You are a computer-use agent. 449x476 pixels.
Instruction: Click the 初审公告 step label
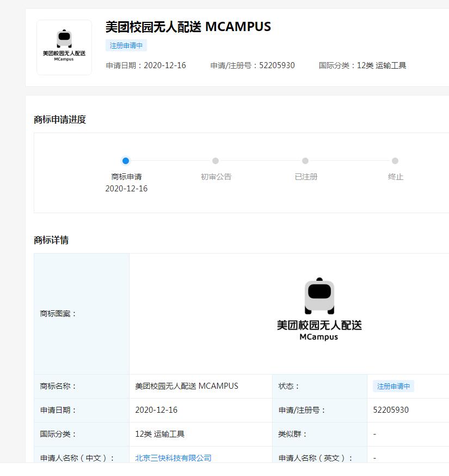tap(216, 177)
